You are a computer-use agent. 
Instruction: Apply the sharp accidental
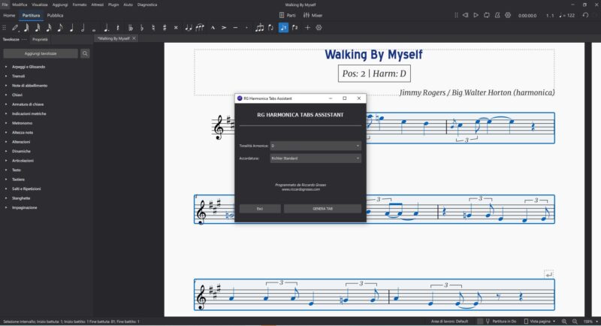(x=165, y=28)
